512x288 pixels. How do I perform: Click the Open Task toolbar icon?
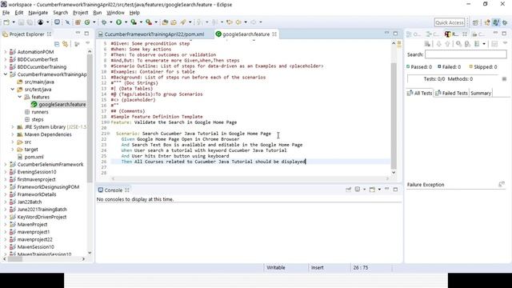(174, 22)
